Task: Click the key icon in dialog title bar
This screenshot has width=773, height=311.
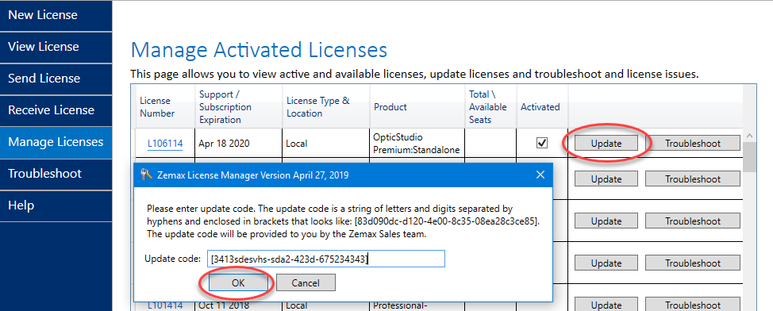Action: 146,175
